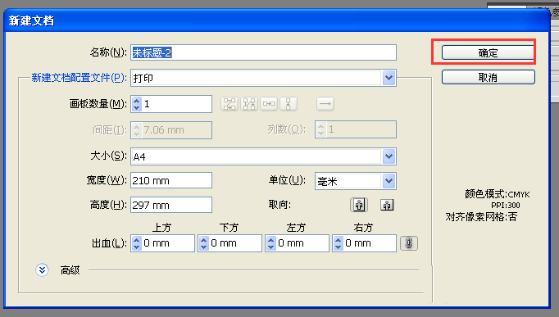Click the 间距 spacing field 7.06 mm
This screenshot has width=559, height=317.
click(x=171, y=130)
